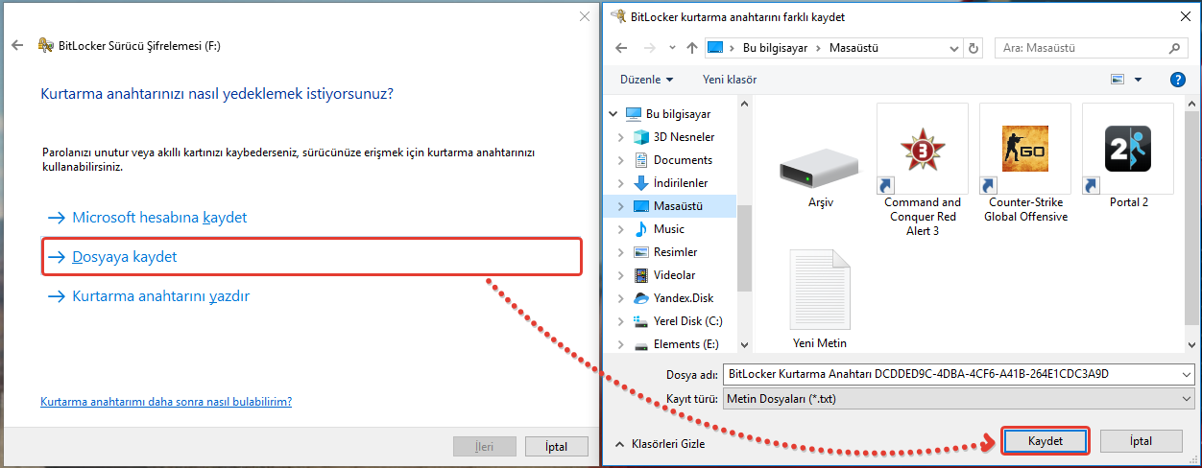Click back arrow in BitLocker wizard

coord(17,45)
